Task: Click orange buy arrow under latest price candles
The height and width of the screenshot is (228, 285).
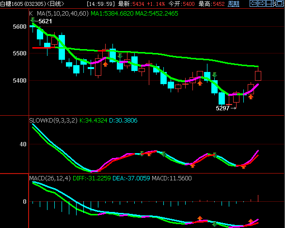Action: (x=251, y=97)
